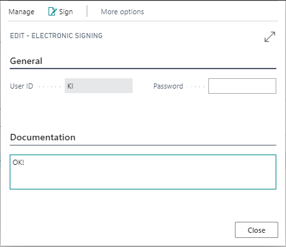Close the Electronic Signing dialog

click(x=256, y=230)
